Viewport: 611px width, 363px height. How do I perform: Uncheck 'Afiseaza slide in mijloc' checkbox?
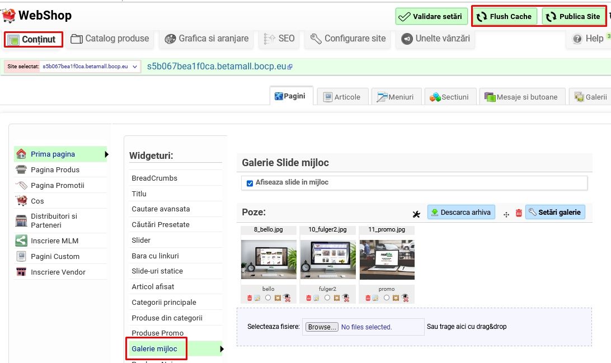tap(250, 183)
